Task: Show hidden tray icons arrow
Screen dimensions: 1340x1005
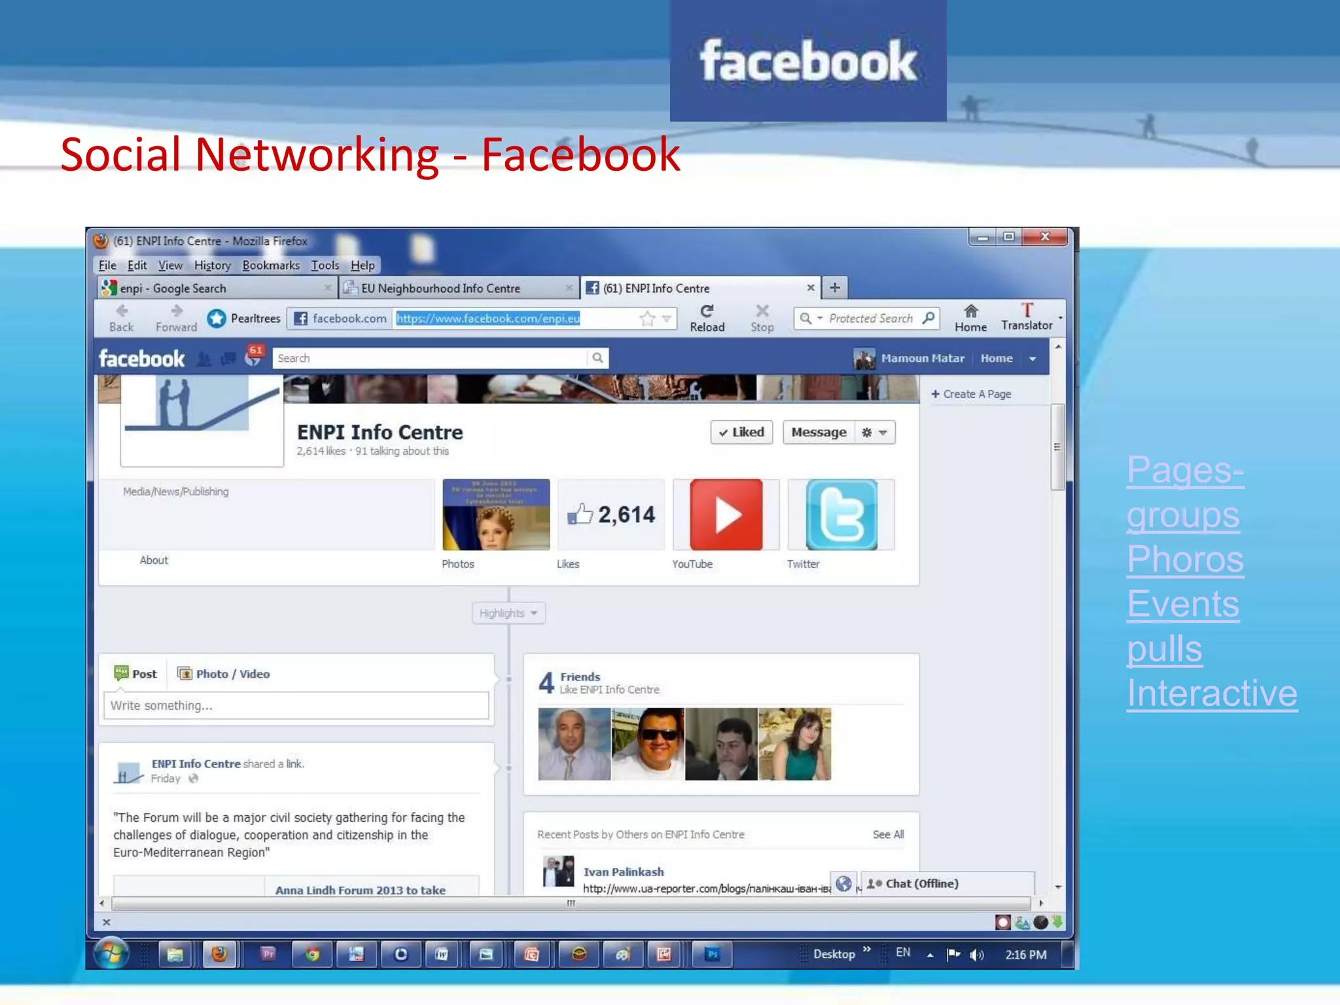Action: pyautogui.click(x=930, y=955)
